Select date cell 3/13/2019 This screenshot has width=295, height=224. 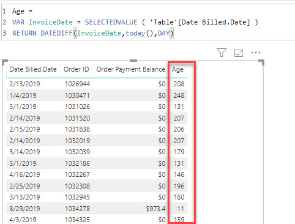tap(24, 197)
